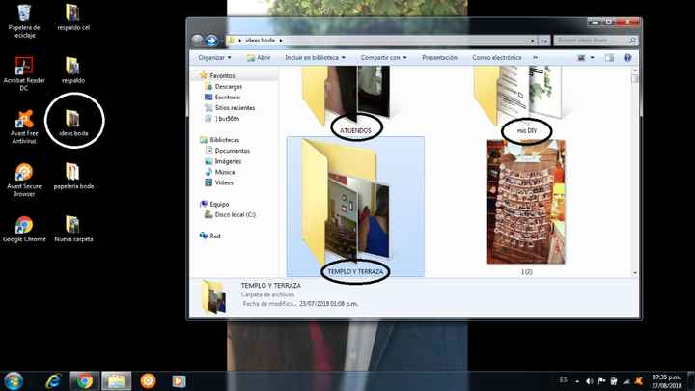Toggle the preview pane icon
The height and width of the screenshot is (391, 695).
click(609, 58)
